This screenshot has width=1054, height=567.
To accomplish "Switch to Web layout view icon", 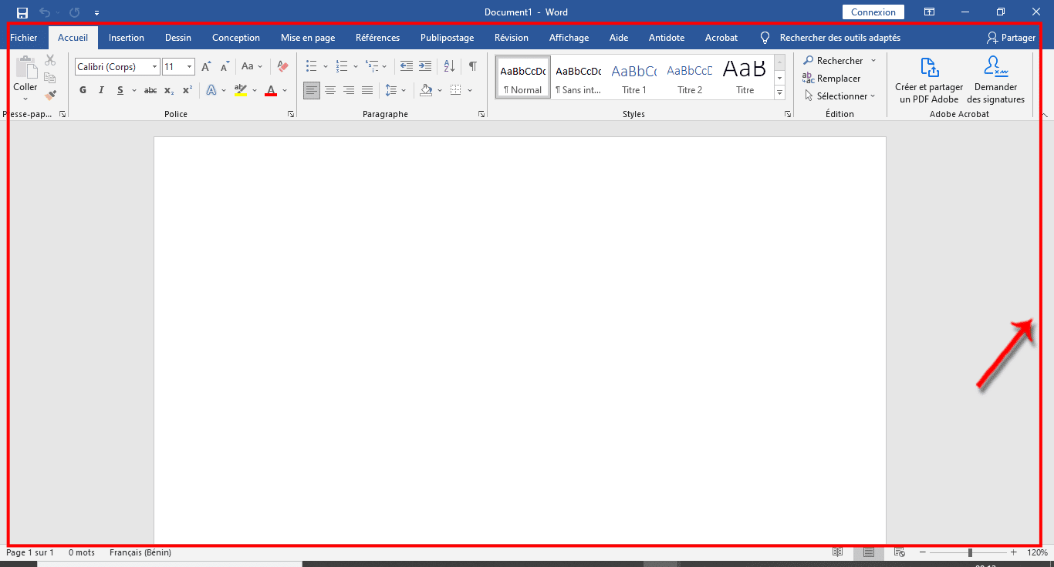I will click(899, 552).
